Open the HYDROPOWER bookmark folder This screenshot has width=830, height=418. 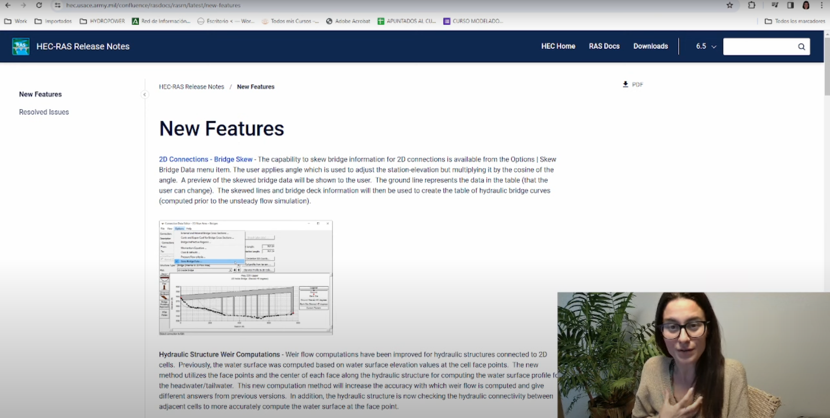point(102,21)
